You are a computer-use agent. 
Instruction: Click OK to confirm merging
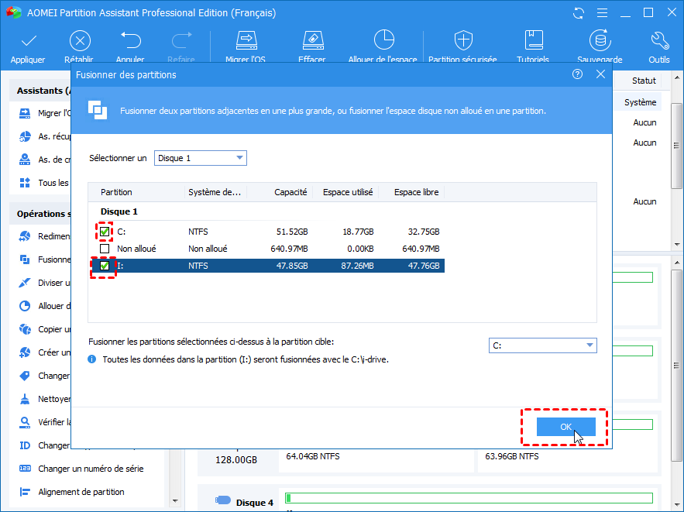coord(565,427)
